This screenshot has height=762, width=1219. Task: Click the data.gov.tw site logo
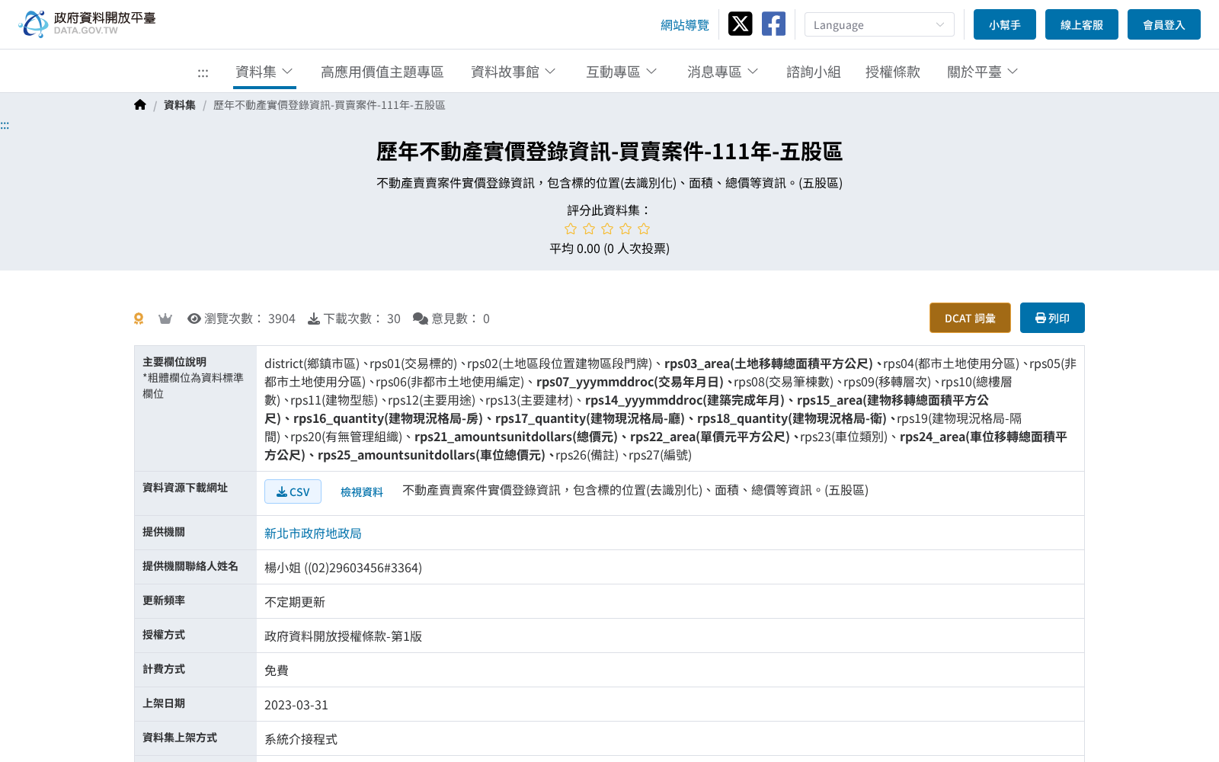[x=88, y=24]
